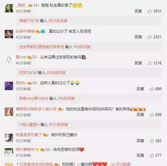This screenshot has height=166, width=167.
Task: Expand the 共32条回复 thread under first comment
Action: [x=58, y=21]
